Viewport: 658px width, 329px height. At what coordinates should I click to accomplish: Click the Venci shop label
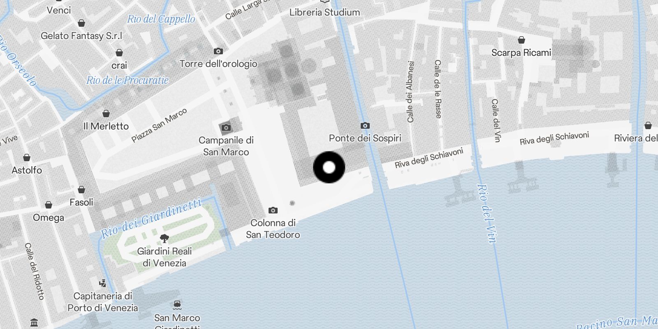click(x=59, y=10)
